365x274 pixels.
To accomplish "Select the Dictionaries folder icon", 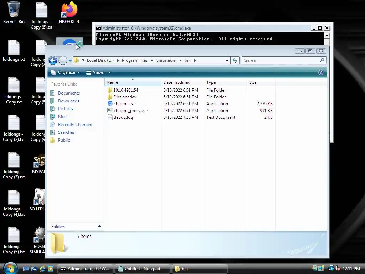I will coord(110,97).
